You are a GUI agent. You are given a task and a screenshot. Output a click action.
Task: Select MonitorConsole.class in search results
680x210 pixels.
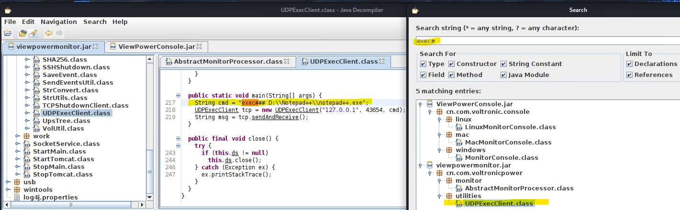501,157
